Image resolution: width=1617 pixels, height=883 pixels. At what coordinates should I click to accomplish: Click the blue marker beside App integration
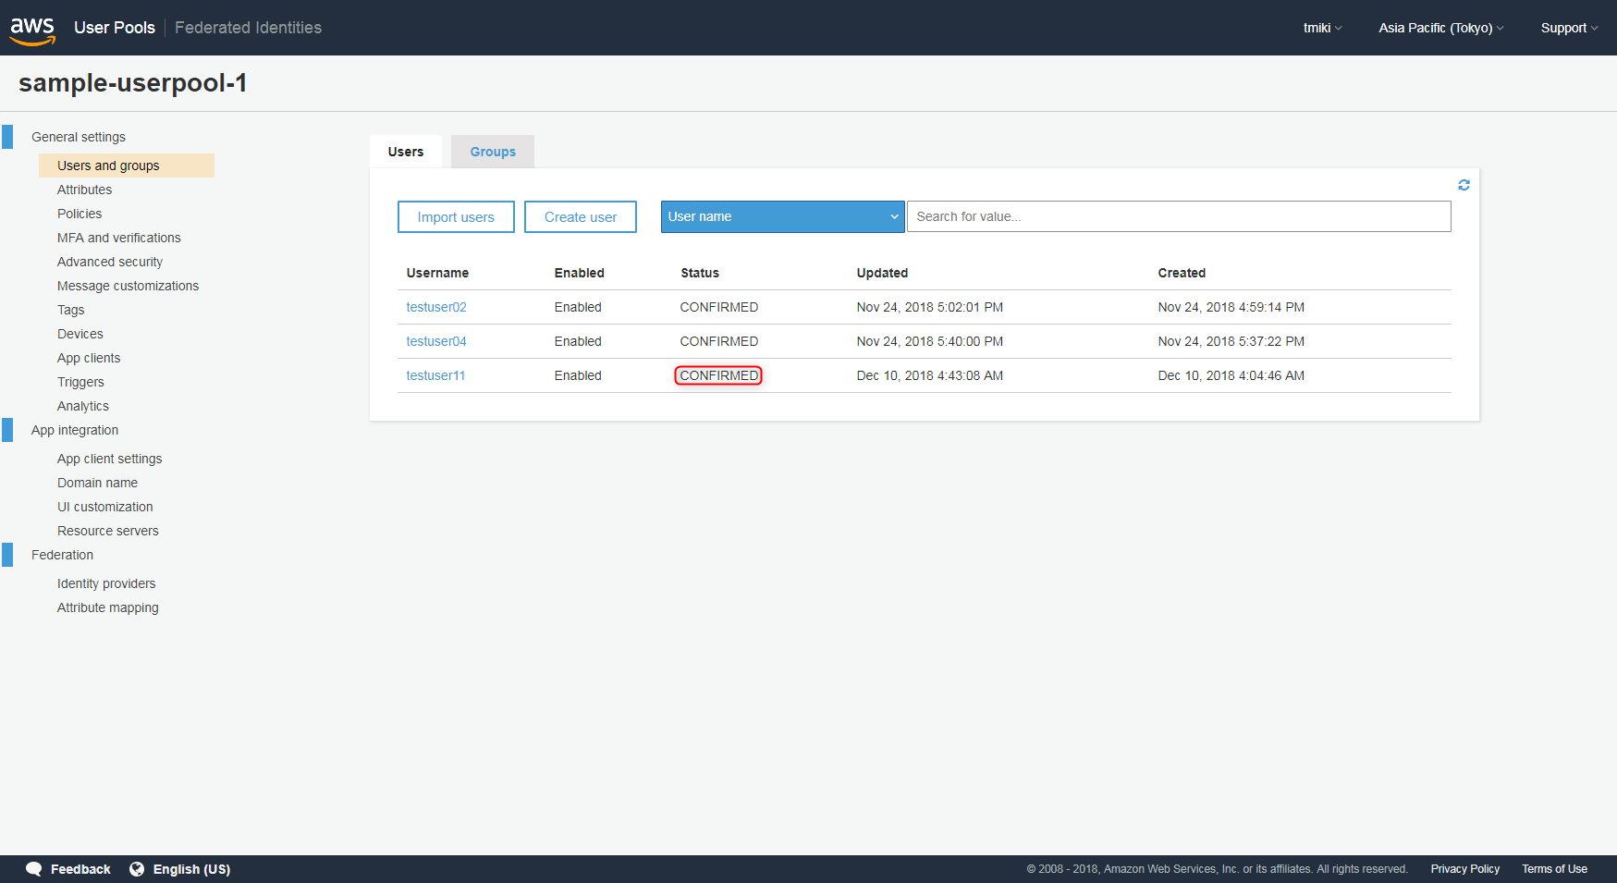click(7, 429)
